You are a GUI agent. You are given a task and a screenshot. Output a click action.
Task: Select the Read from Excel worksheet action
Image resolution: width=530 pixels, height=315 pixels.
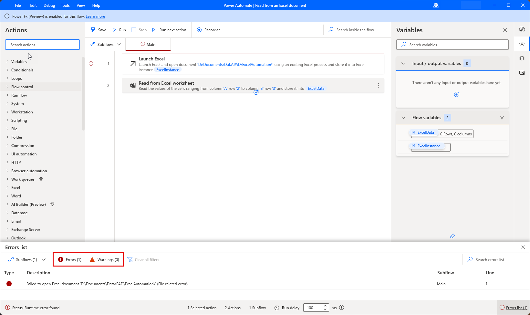tap(253, 85)
